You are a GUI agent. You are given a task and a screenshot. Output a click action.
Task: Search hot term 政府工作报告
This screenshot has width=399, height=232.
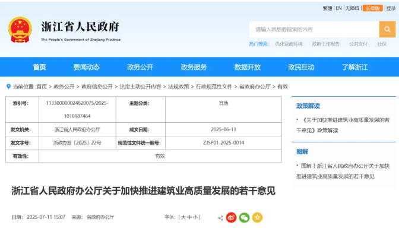[326, 44]
